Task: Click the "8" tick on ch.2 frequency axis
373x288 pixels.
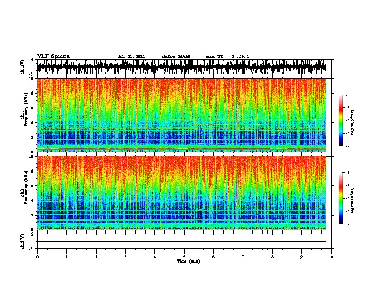Action: (x=33, y=171)
